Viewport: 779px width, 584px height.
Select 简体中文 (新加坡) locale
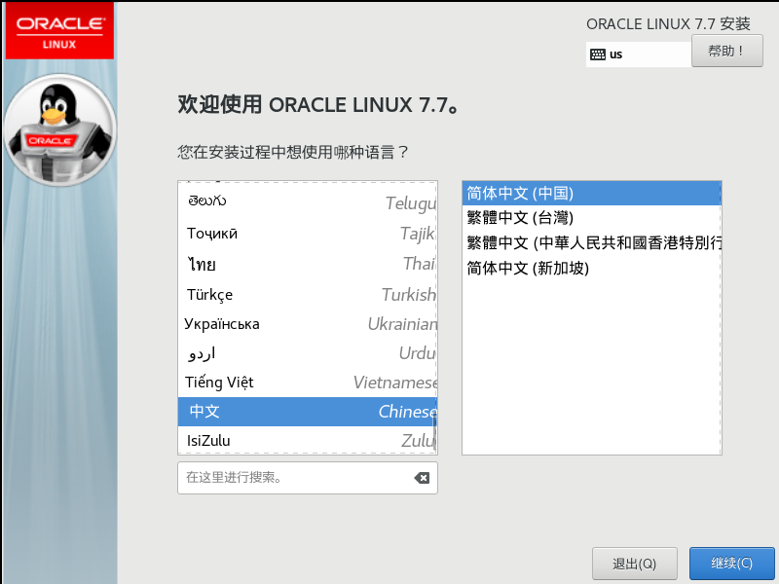(x=590, y=268)
